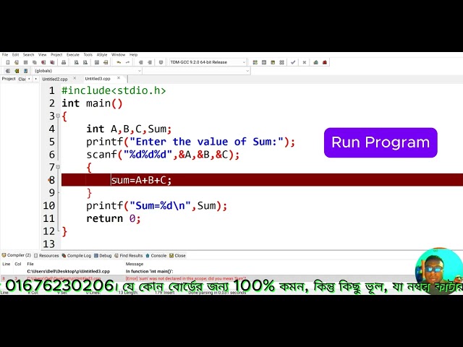Open the Tools menu
The width and height of the screenshot is (463, 347).
[x=88, y=55]
